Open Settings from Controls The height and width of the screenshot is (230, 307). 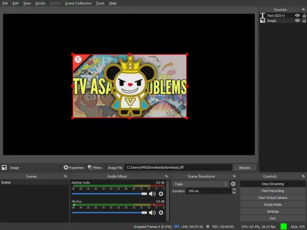pyautogui.click(x=273, y=211)
